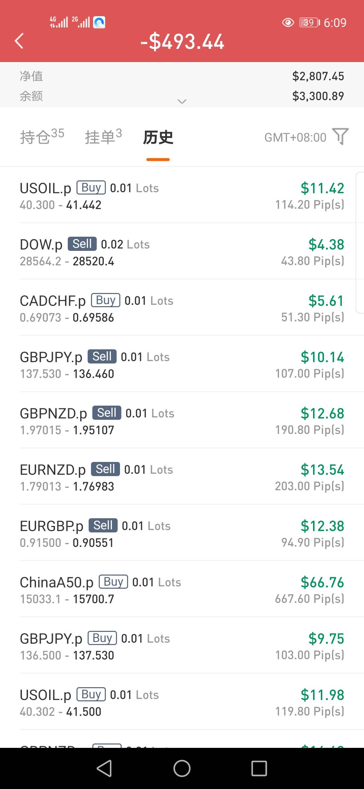Open the history filter funnel icon

(340, 137)
